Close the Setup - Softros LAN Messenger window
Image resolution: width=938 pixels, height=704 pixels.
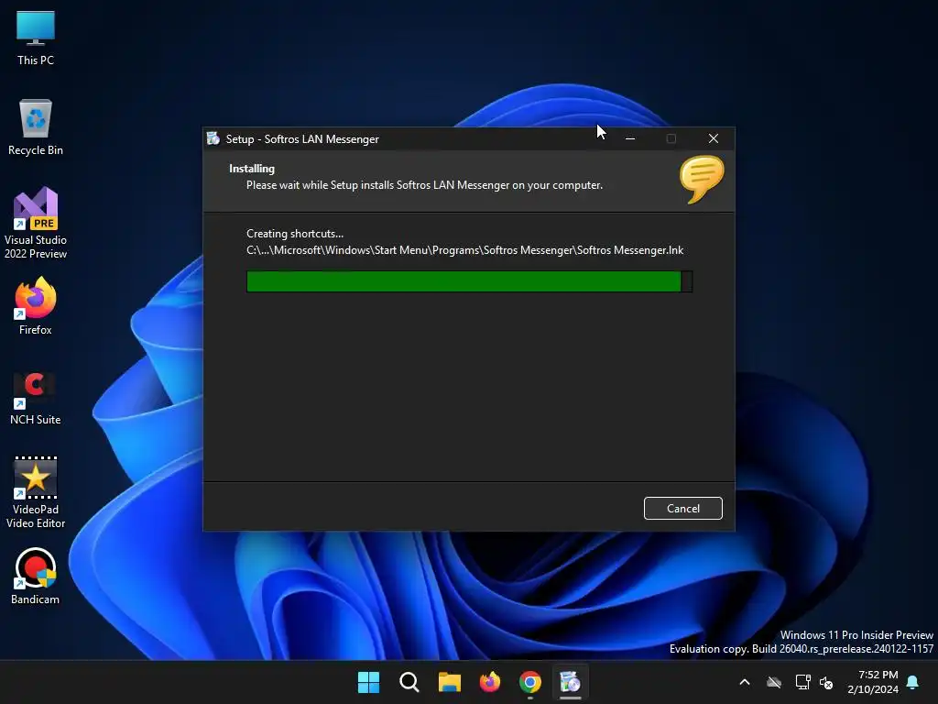point(713,139)
